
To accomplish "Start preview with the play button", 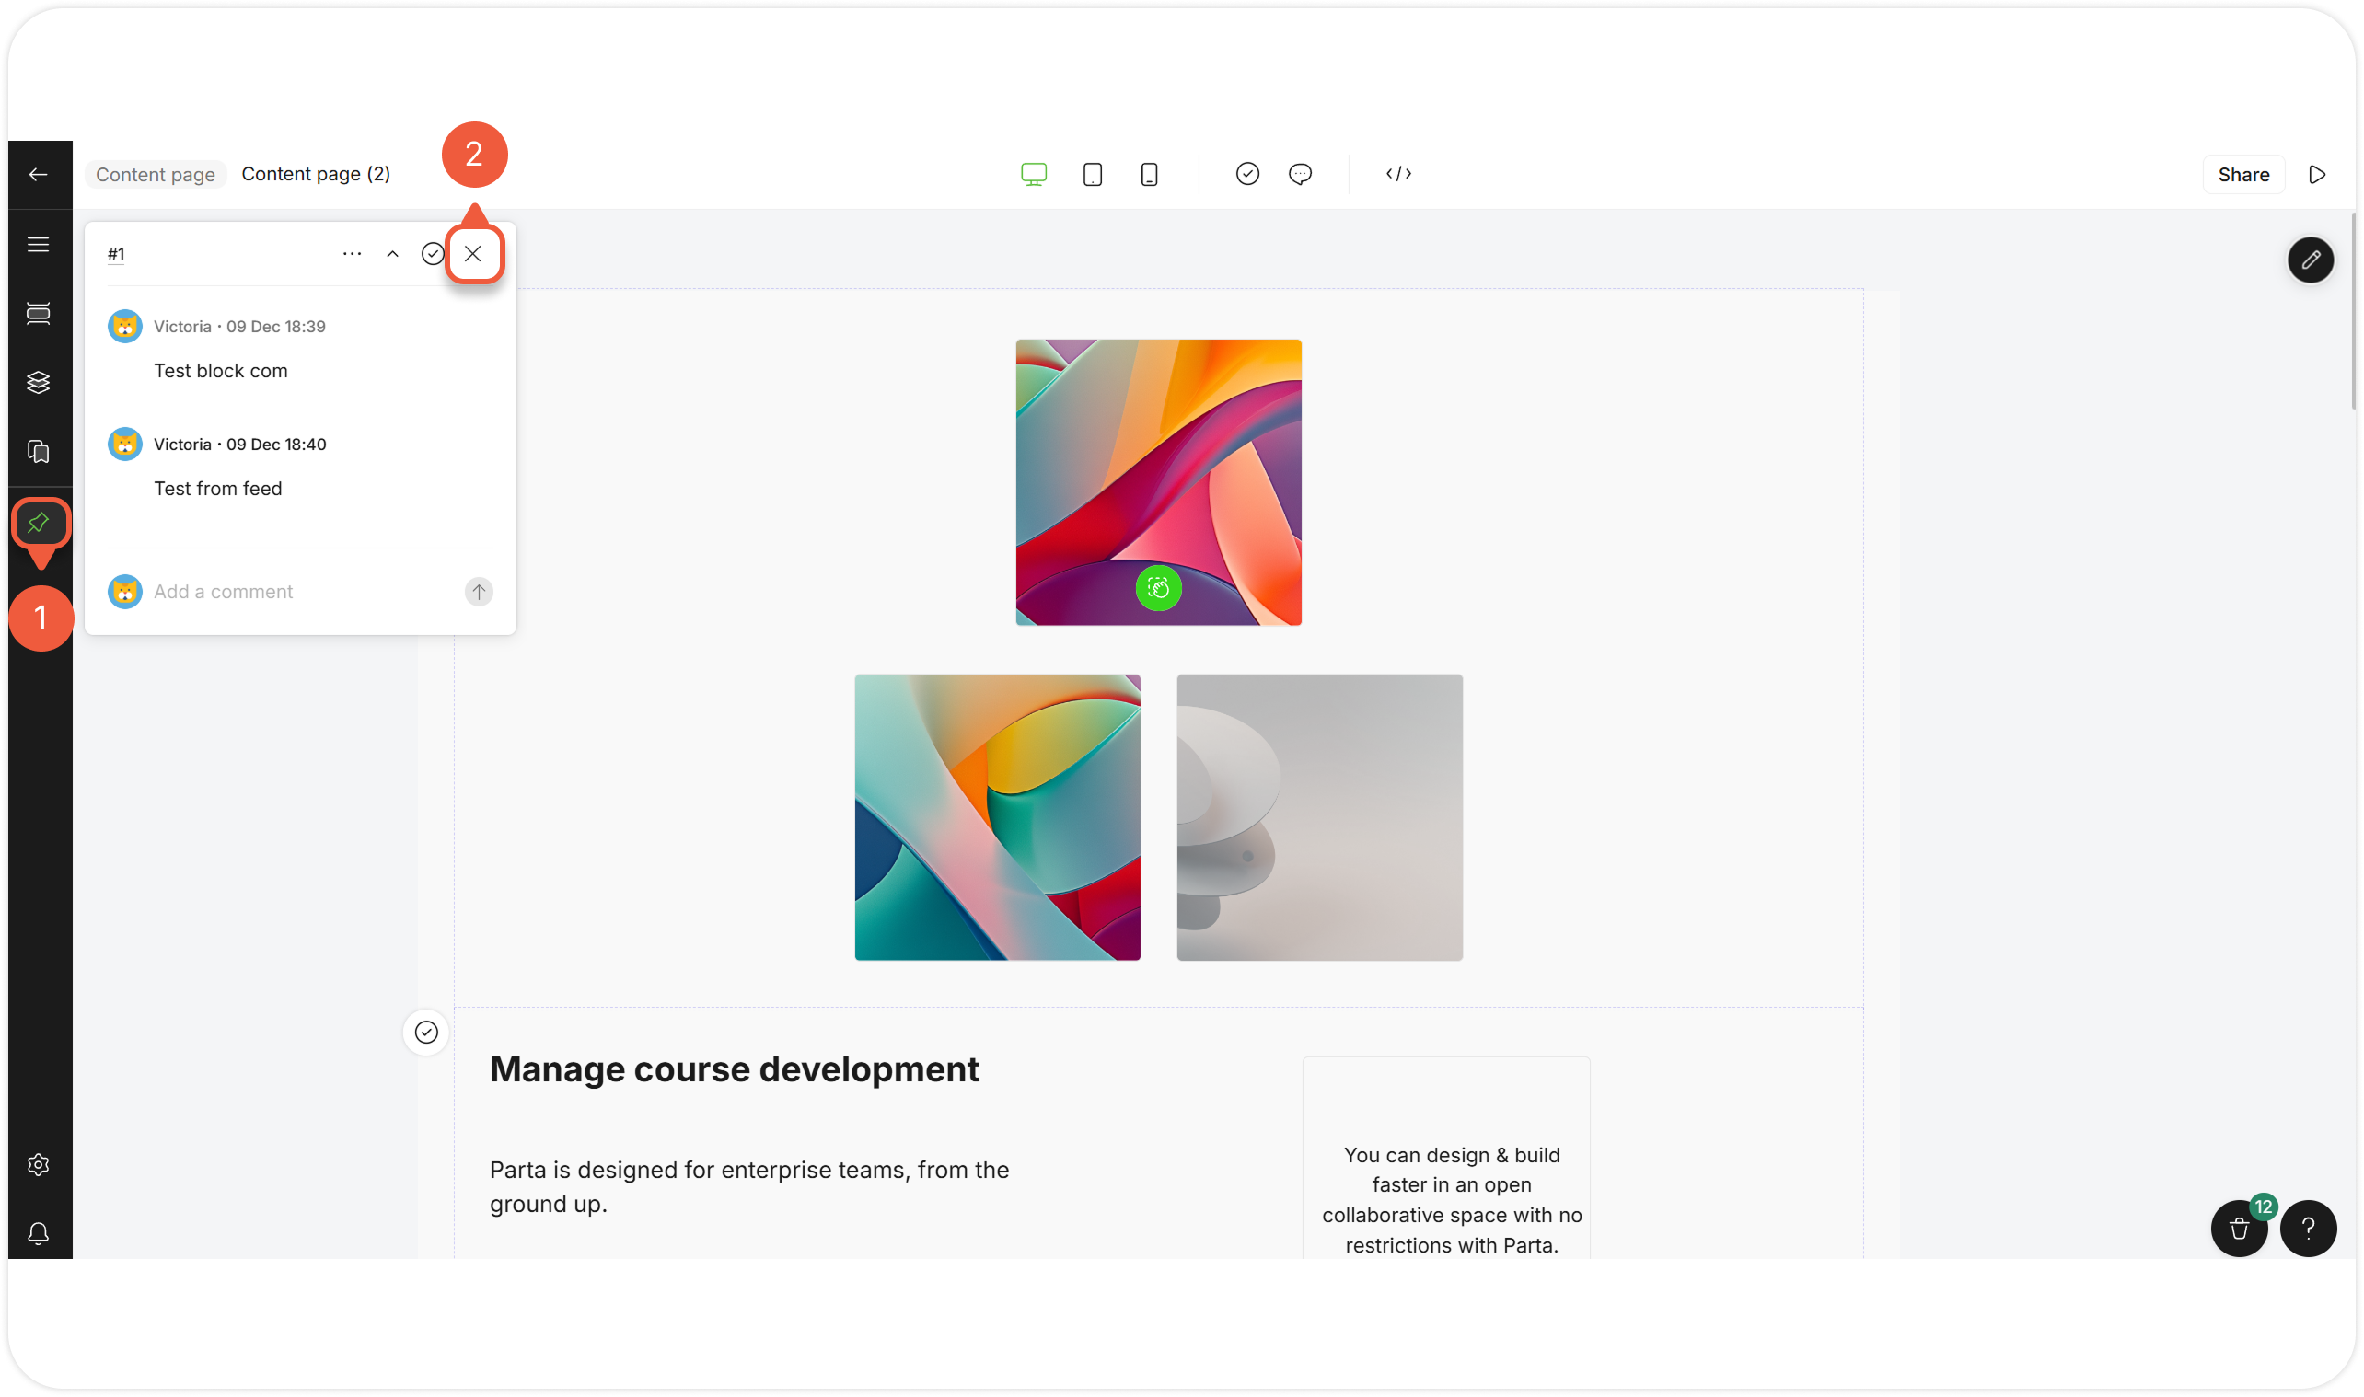I will [2317, 174].
